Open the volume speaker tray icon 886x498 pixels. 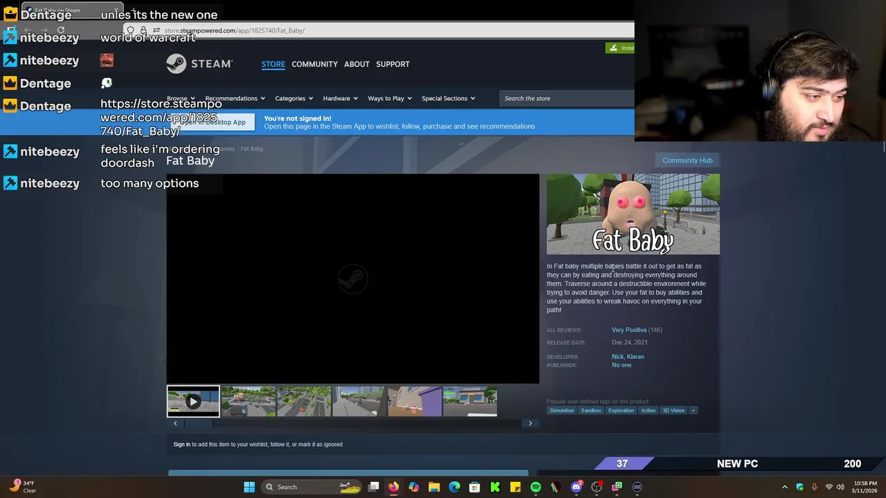click(840, 487)
